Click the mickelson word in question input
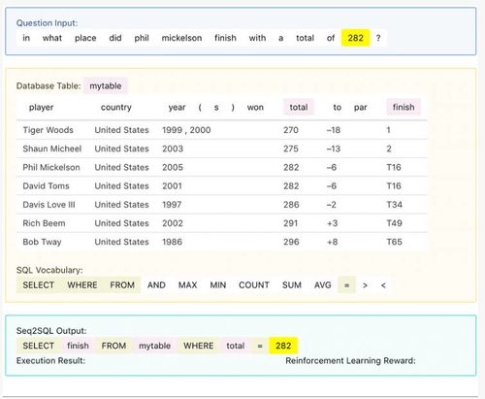The image size is (485, 399). (181, 38)
